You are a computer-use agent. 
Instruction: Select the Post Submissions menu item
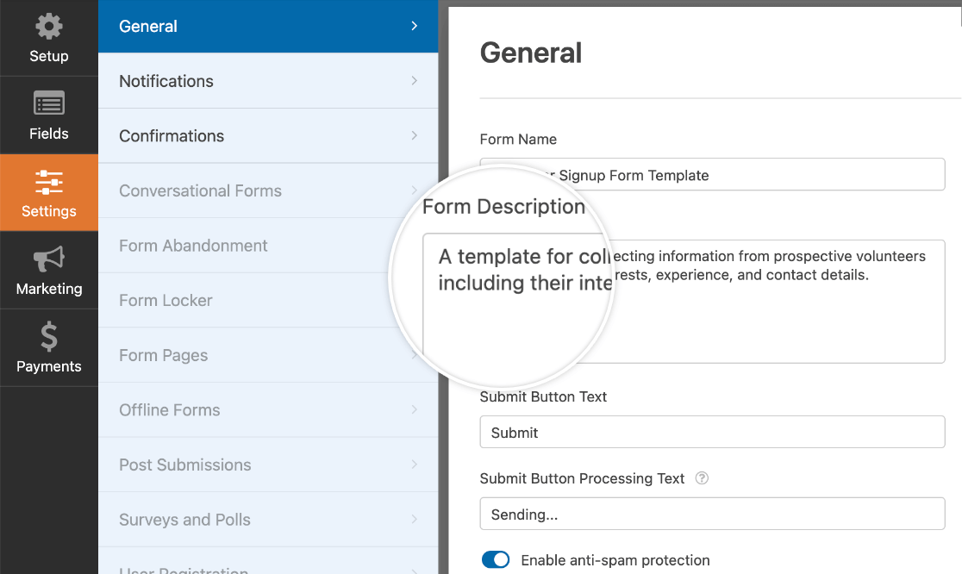[x=268, y=465]
